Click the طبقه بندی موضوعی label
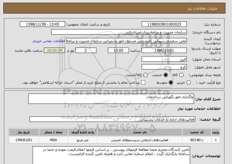 click(x=205, y=75)
